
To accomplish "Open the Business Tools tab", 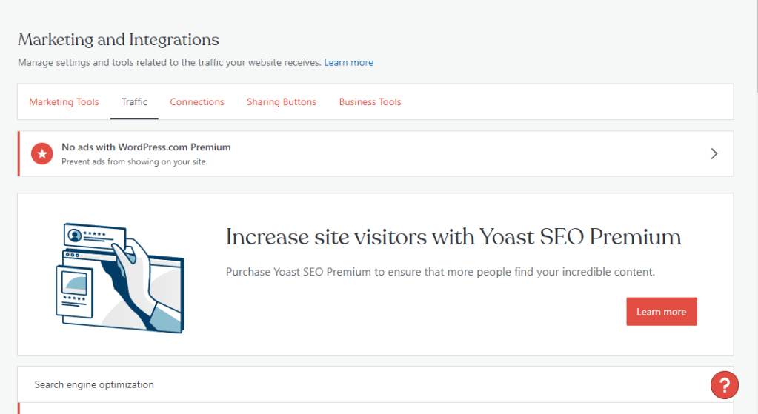I will [370, 102].
